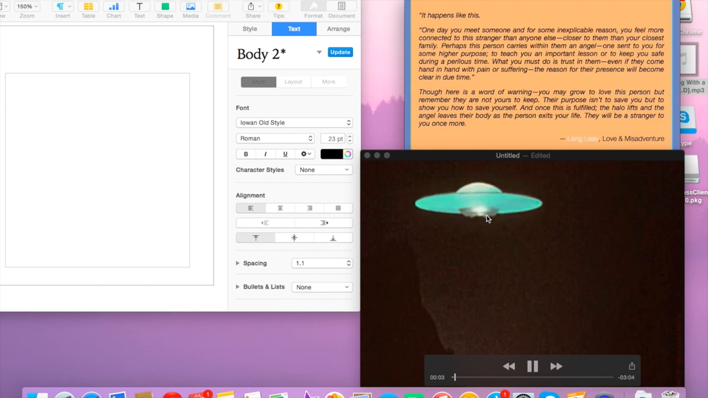
Task: Click the font size 23 pt field
Action: [333, 139]
